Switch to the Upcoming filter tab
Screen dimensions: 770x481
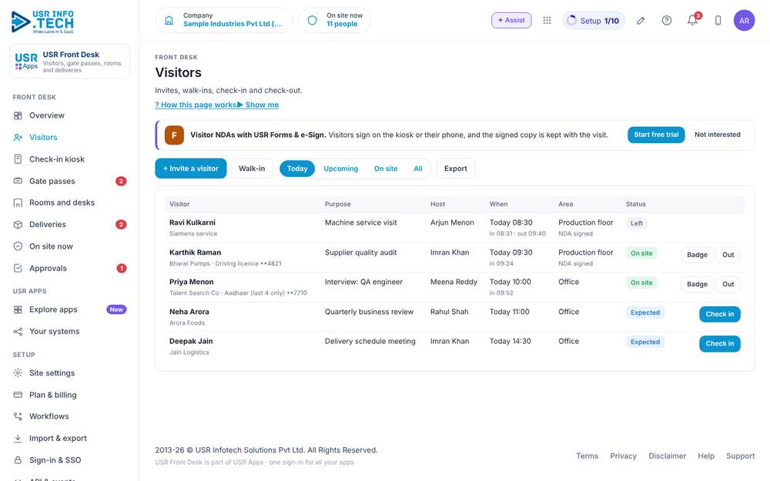tap(341, 169)
